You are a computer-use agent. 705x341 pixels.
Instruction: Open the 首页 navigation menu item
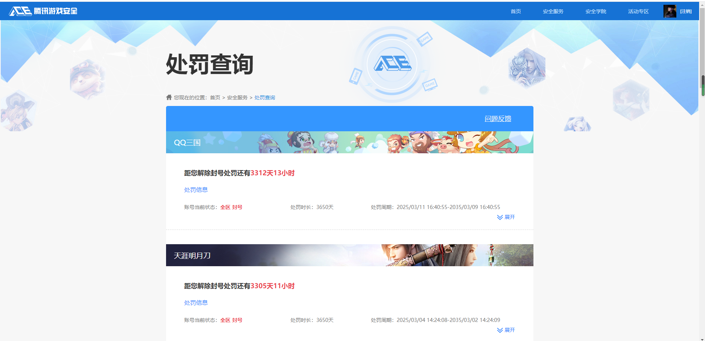point(515,11)
